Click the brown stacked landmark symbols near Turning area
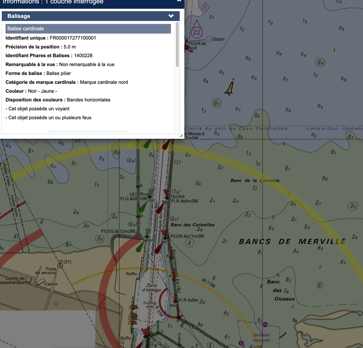363x348 pixels. (133, 314)
